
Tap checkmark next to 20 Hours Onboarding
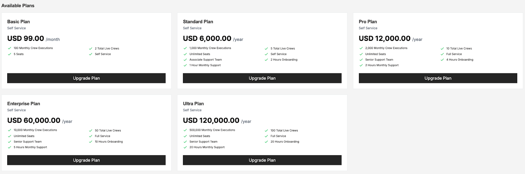pyautogui.click(x=266, y=142)
